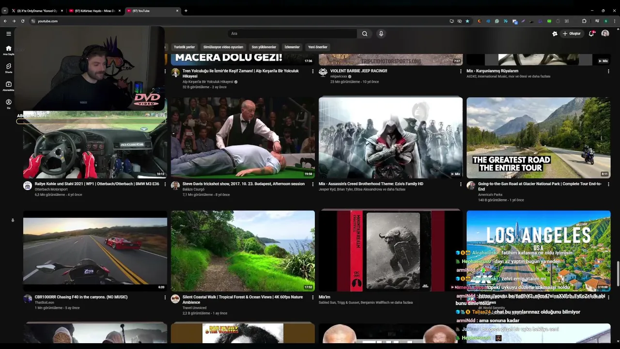The height and width of the screenshot is (349, 620).
Task: Click the Ara search input field
Action: click(293, 33)
